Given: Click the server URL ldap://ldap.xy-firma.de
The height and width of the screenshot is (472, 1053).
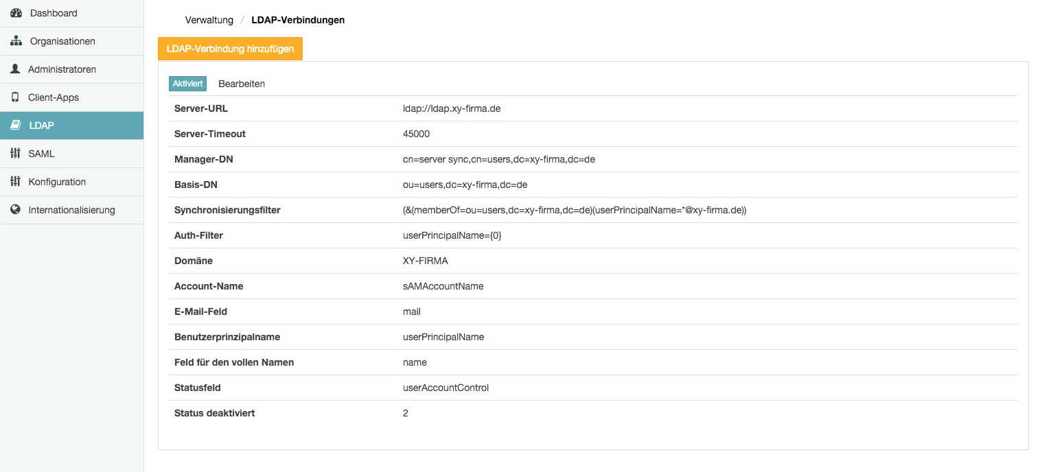Looking at the screenshot, I should 452,108.
